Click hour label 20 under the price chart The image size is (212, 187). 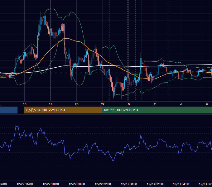coord(77,104)
